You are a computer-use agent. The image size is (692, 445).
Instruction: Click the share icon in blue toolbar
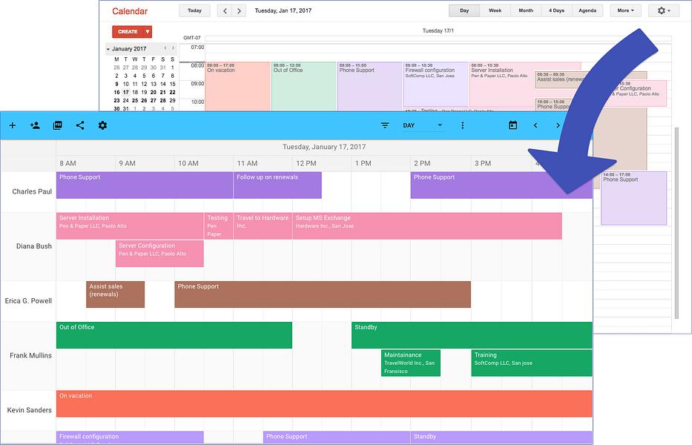tap(80, 125)
